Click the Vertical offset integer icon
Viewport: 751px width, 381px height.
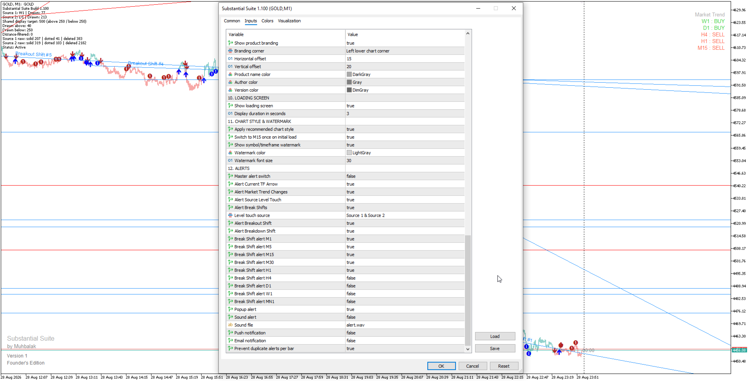(x=231, y=67)
